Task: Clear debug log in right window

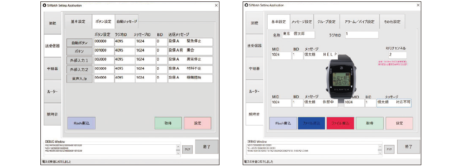Action: pyautogui.click(x=389, y=149)
